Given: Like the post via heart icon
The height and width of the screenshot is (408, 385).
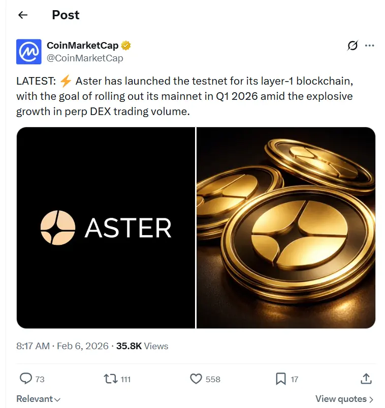Looking at the screenshot, I should [196, 379].
